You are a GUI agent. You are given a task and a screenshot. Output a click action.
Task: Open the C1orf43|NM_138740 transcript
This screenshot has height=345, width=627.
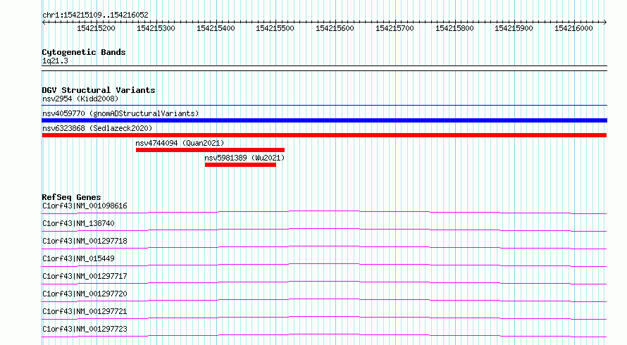pos(78,223)
